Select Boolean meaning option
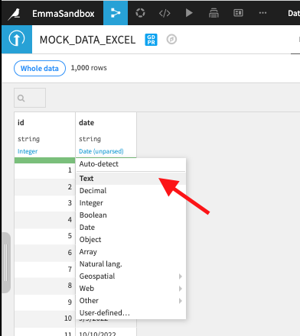This screenshot has height=336, width=300. 131,215
